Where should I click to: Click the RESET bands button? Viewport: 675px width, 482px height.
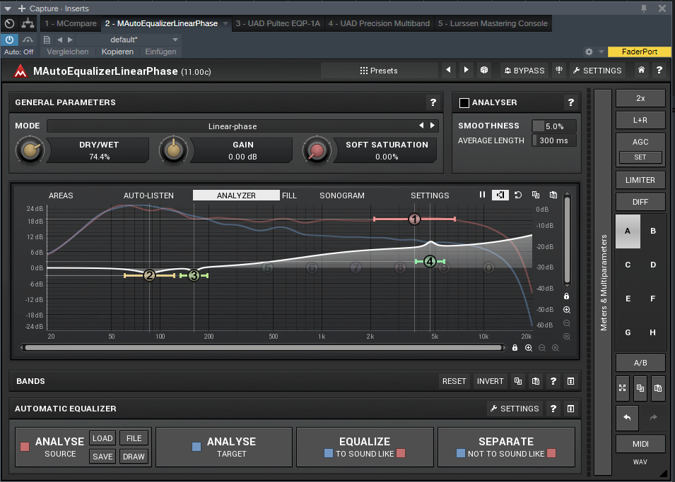click(x=454, y=381)
